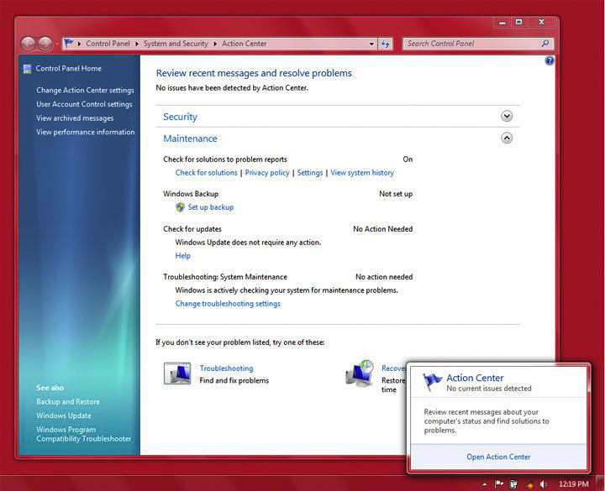Open help via the blue question mark icon
Image resolution: width=605 pixels, height=491 pixels.
550,61
